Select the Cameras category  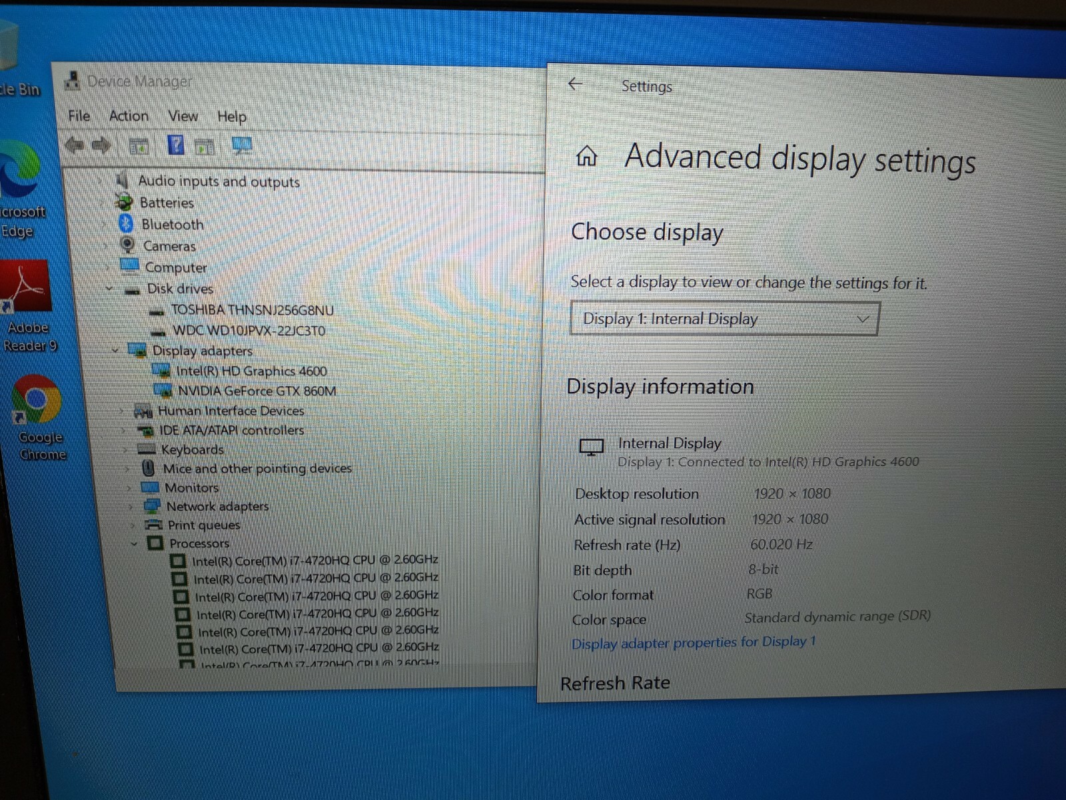click(x=170, y=246)
